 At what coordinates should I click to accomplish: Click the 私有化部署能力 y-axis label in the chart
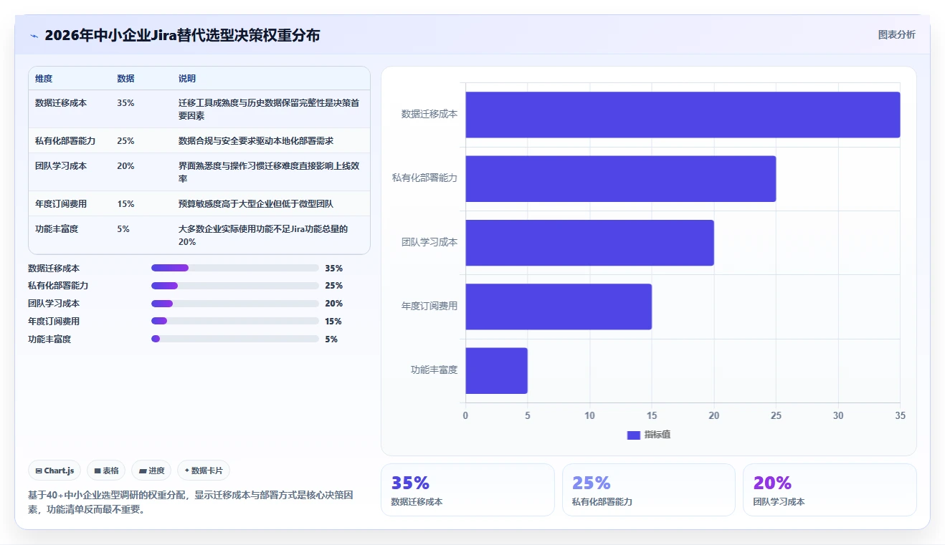click(424, 178)
